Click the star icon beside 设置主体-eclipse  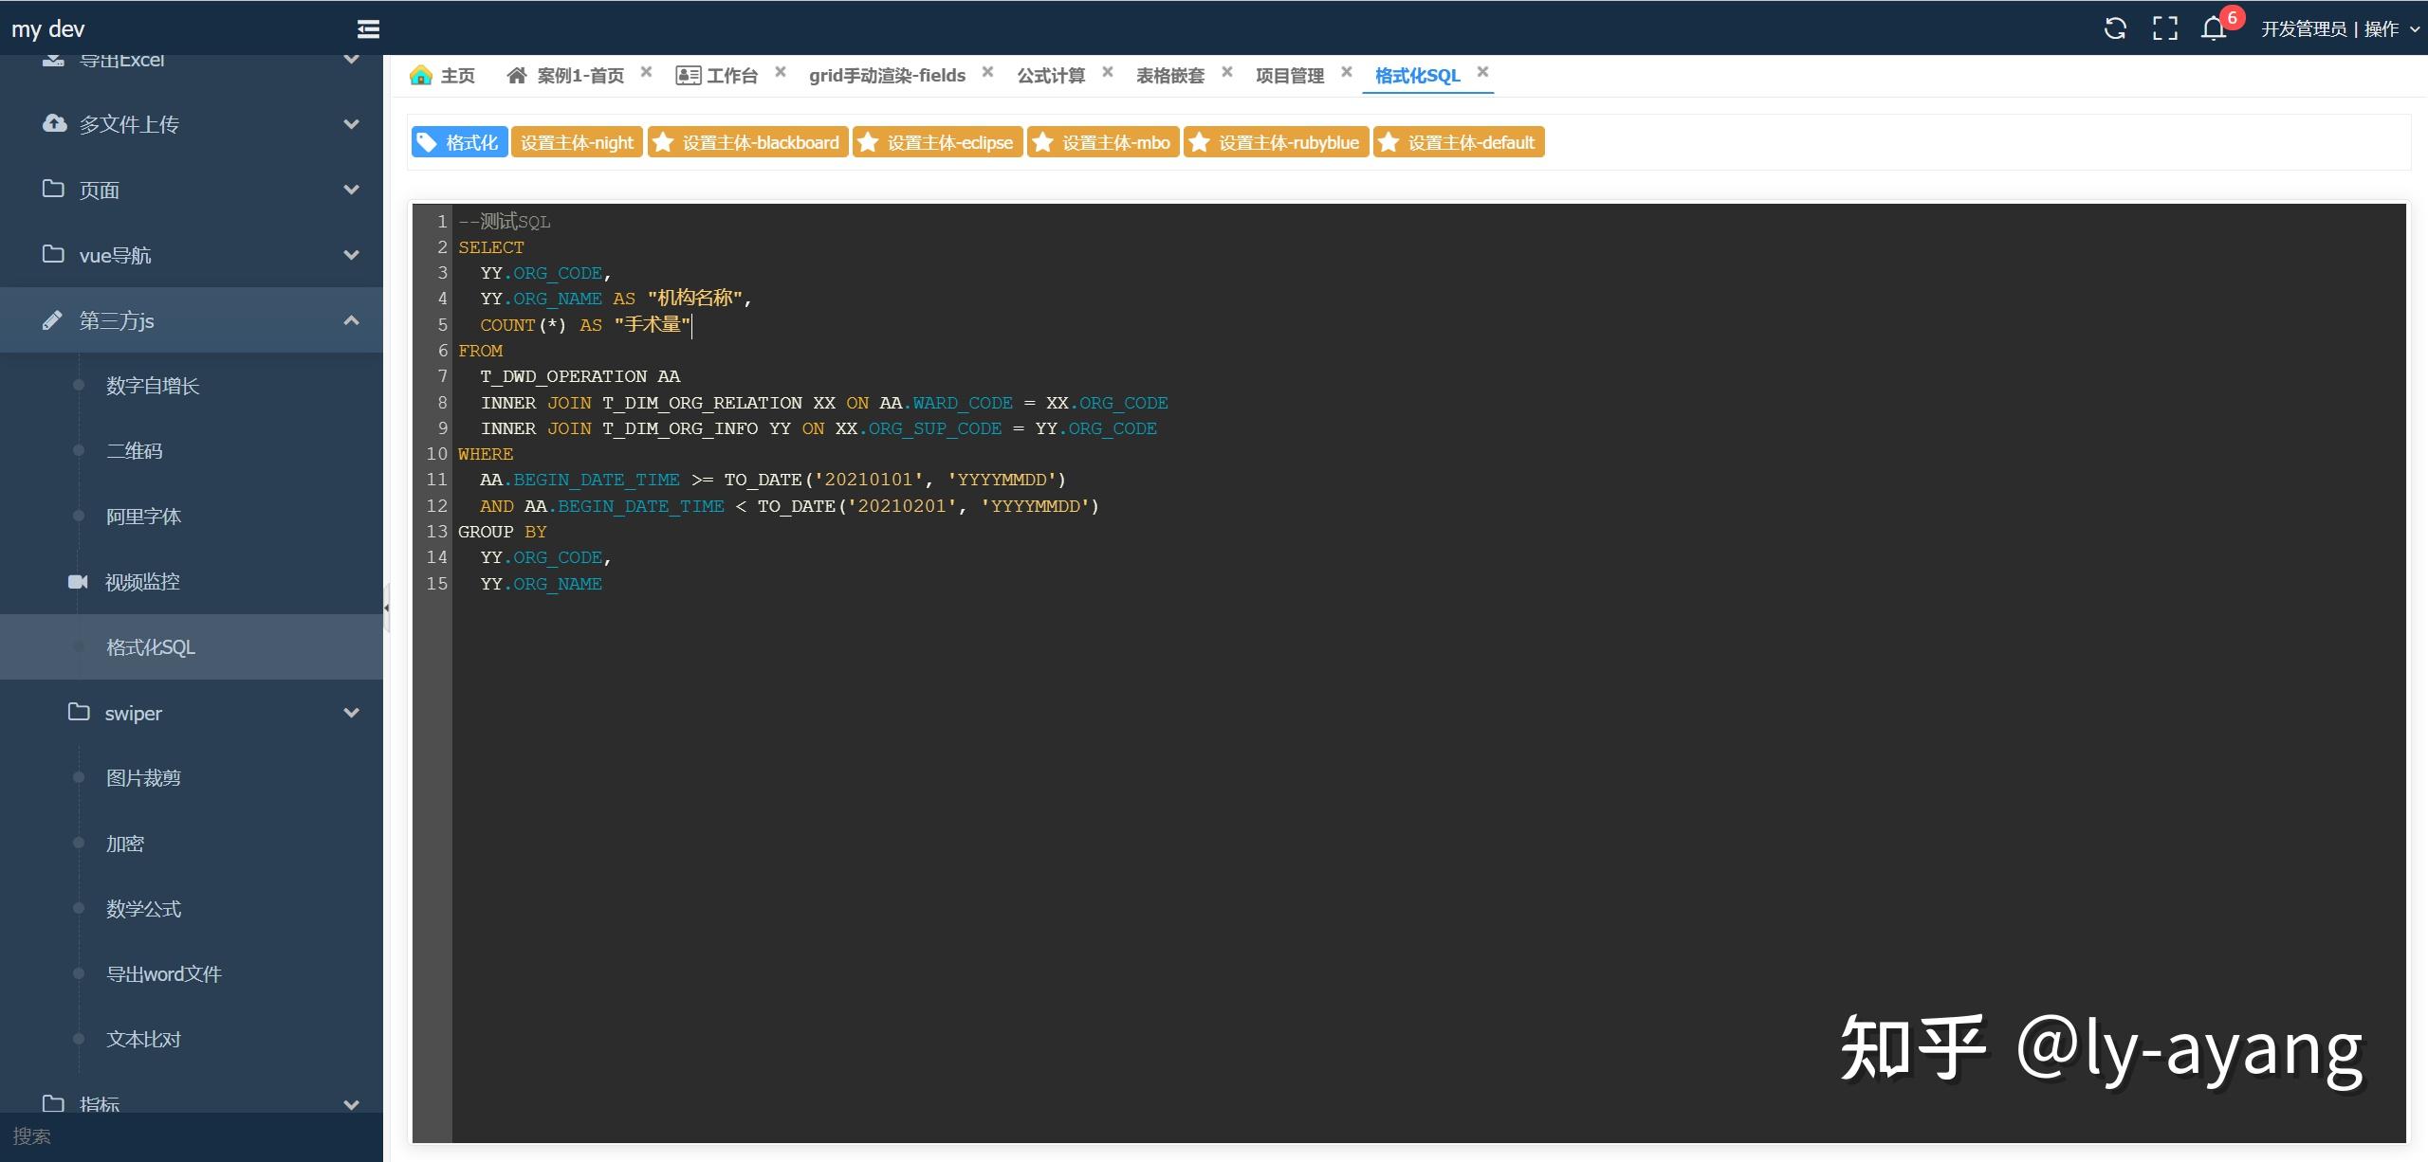pyautogui.click(x=867, y=141)
